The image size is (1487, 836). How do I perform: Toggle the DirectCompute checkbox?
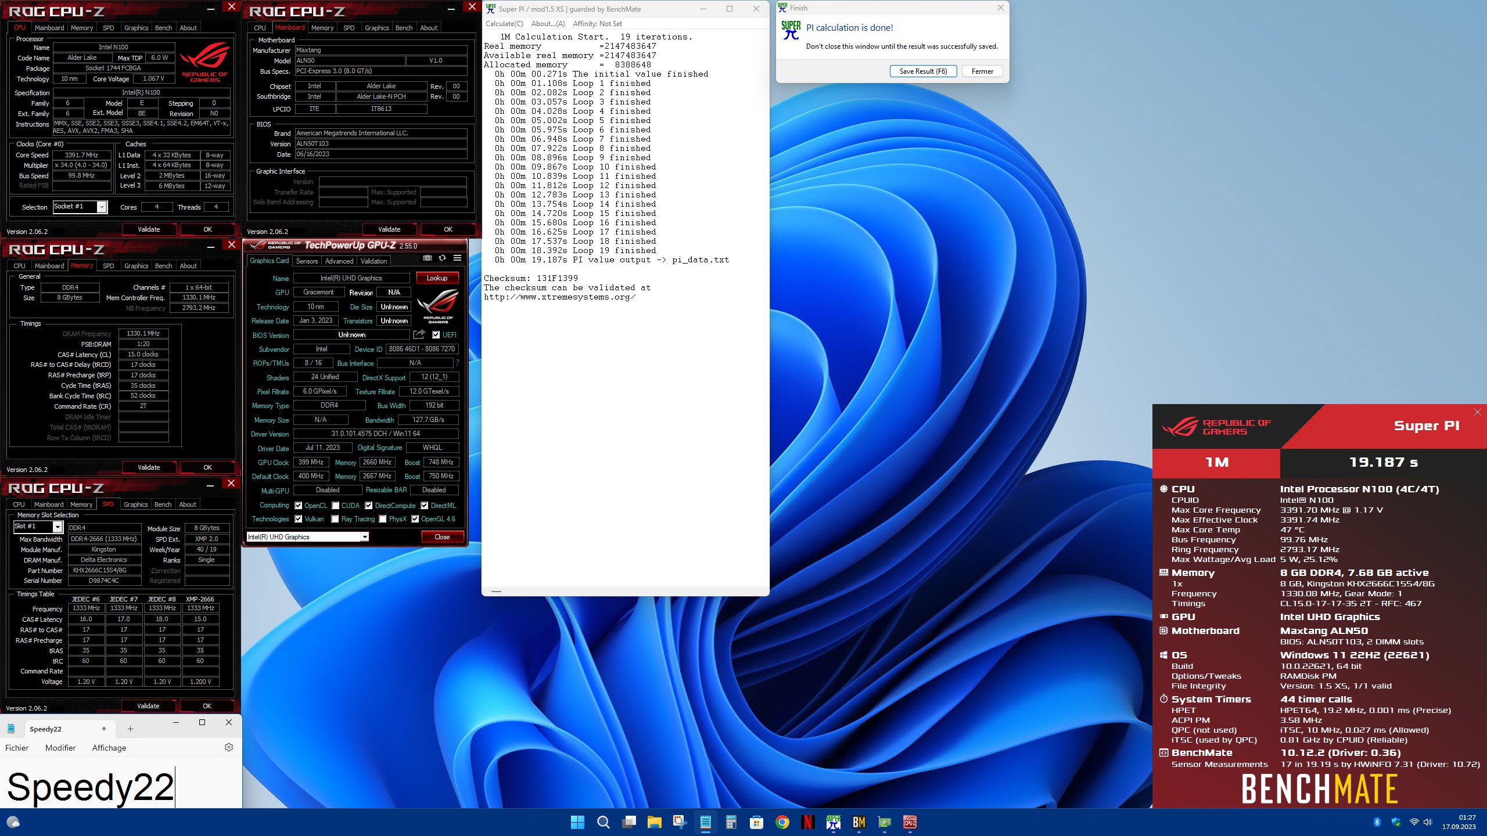[369, 506]
